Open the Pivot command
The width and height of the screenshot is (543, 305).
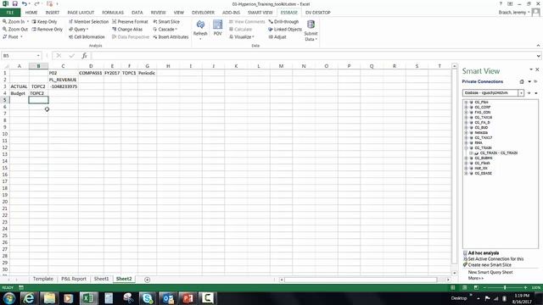(12, 36)
